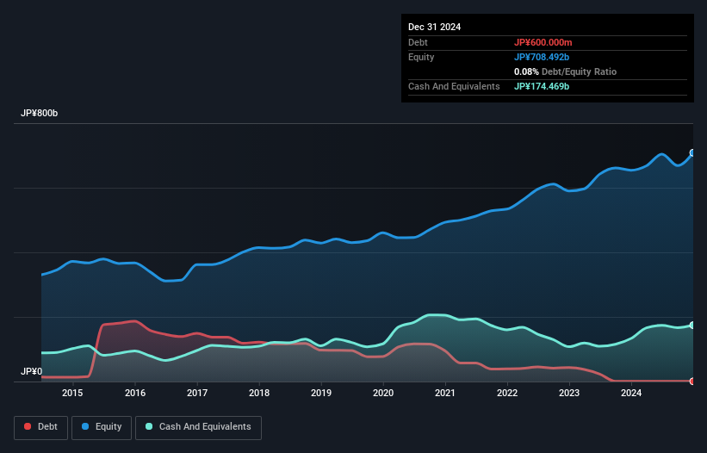
Task: Click the JP¥800b y-axis label
Action: [40, 113]
